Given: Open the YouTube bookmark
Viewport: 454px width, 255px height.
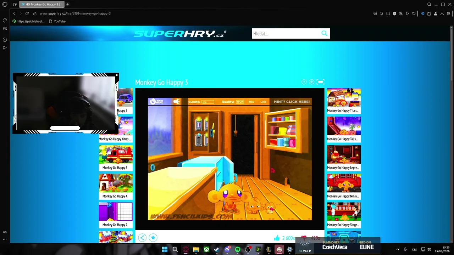Looking at the screenshot, I should click(57, 21).
